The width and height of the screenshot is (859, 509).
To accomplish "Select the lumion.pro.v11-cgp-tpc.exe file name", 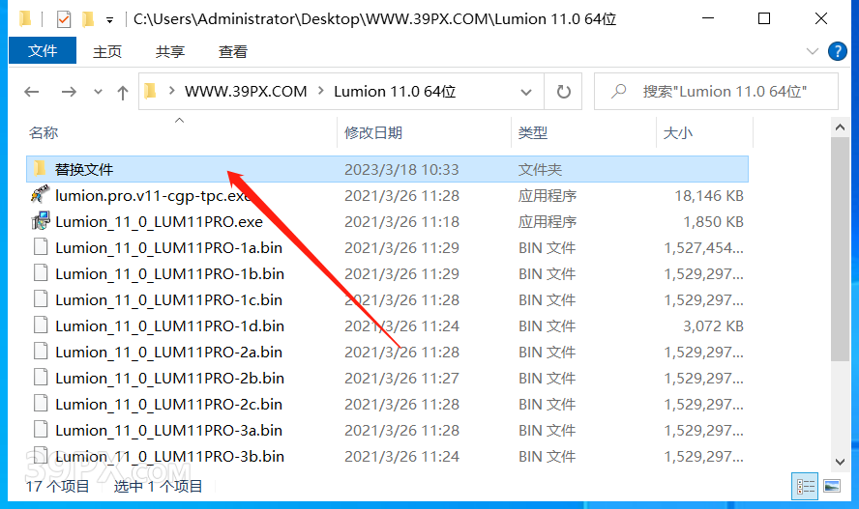I will 154,196.
